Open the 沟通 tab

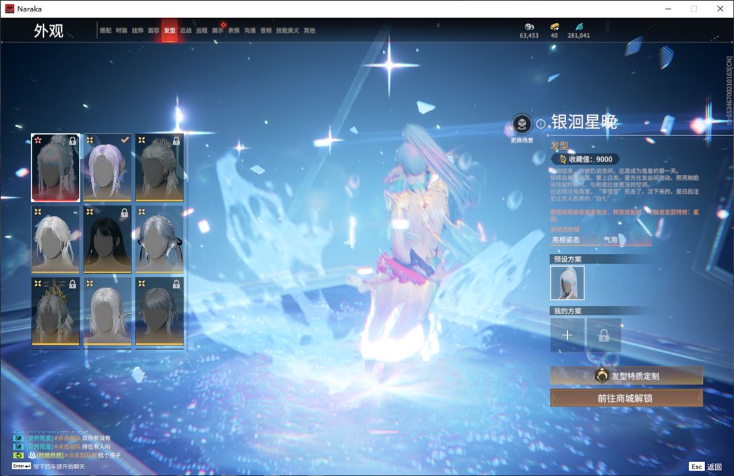pos(250,30)
